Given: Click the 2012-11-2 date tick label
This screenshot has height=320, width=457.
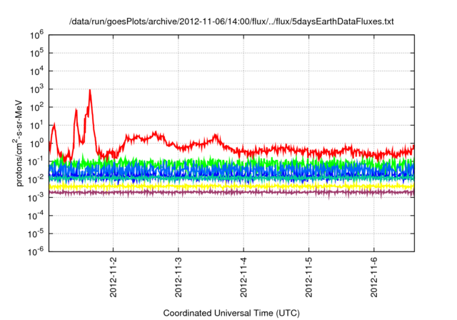Looking at the screenshot, I should 113,277.
